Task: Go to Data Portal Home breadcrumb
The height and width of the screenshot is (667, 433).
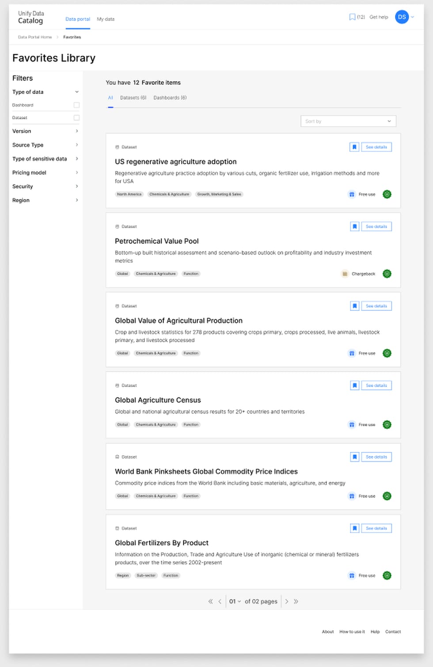Action: pos(35,37)
